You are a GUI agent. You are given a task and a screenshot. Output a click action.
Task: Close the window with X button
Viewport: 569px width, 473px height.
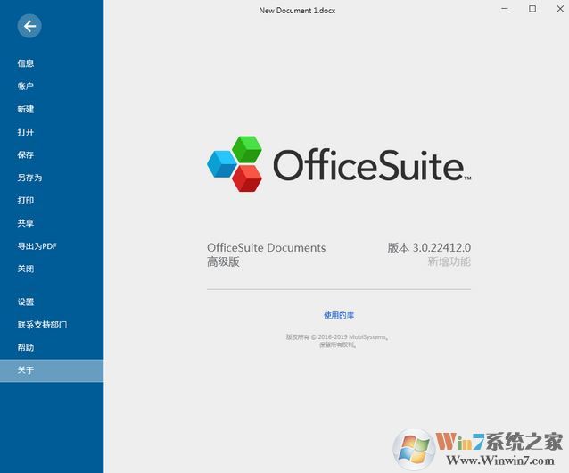tap(560, 9)
